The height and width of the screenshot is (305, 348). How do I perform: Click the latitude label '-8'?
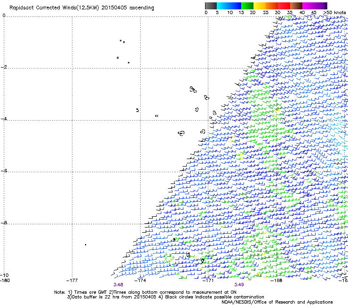pyautogui.click(x=4, y=222)
